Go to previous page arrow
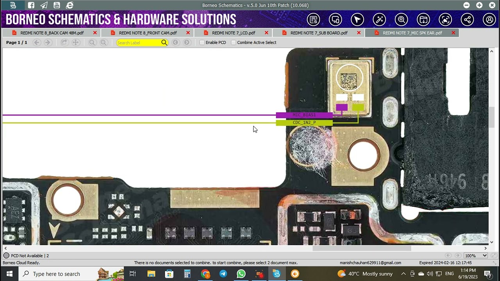The width and height of the screenshot is (500, 281). pos(37,43)
